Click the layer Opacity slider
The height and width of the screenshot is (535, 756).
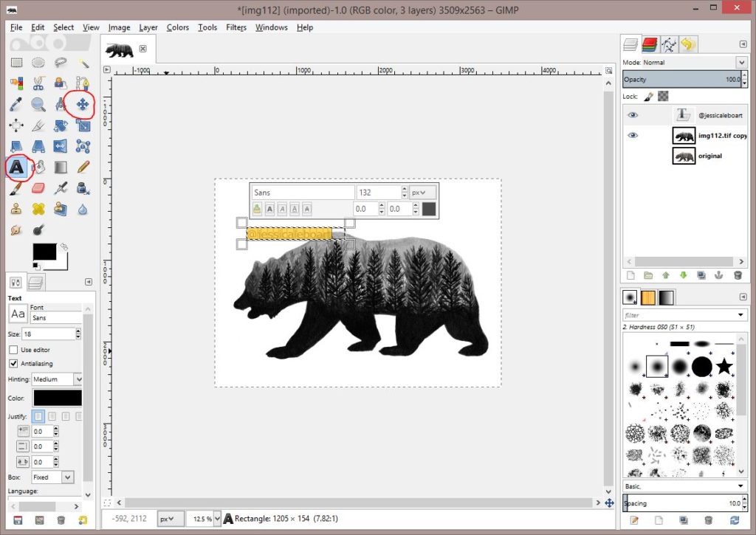681,79
